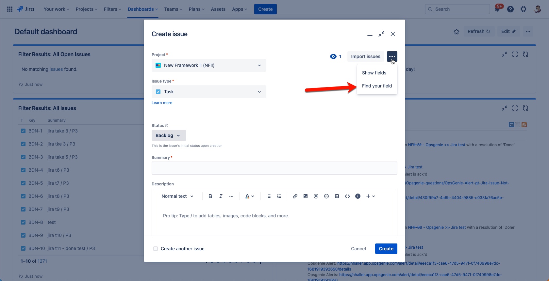
Task: Maximize the All Open Issues gadget
Action: pyautogui.click(x=515, y=54)
